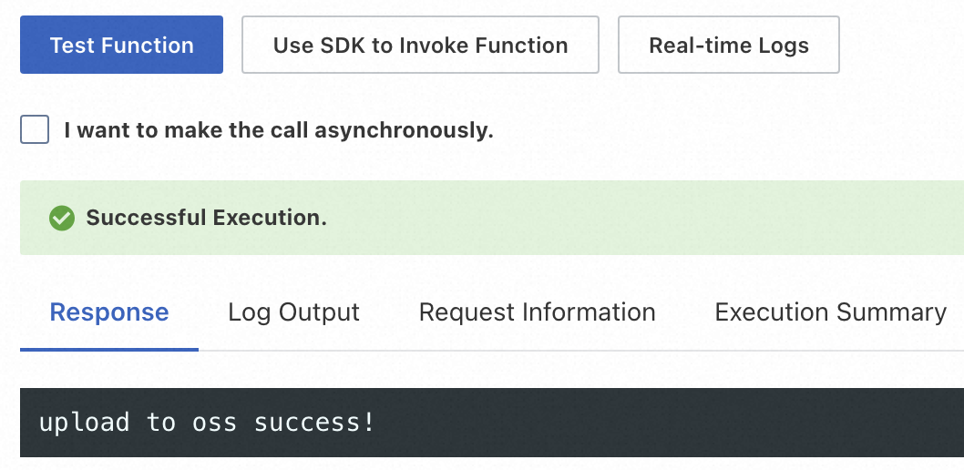Switch to the Log Output tab
This screenshot has height=470, width=964.
293,312
